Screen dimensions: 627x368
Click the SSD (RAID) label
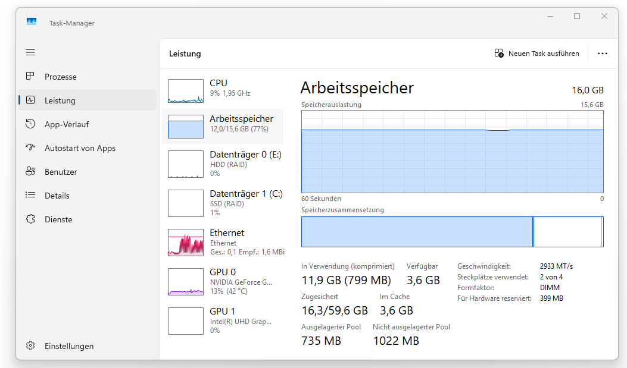(x=227, y=203)
